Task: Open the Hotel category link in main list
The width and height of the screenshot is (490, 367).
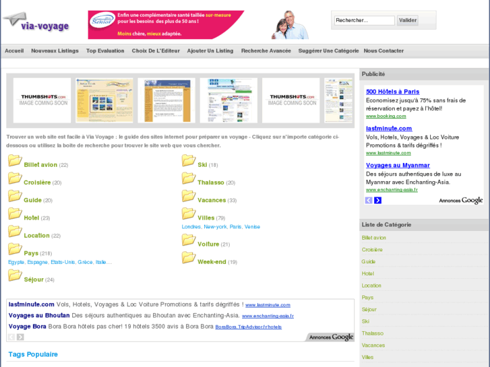Action: pyautogui.click(x=31, y=218)
